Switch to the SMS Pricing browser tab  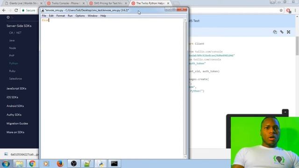pyautogui.click(x=108, y=3)
